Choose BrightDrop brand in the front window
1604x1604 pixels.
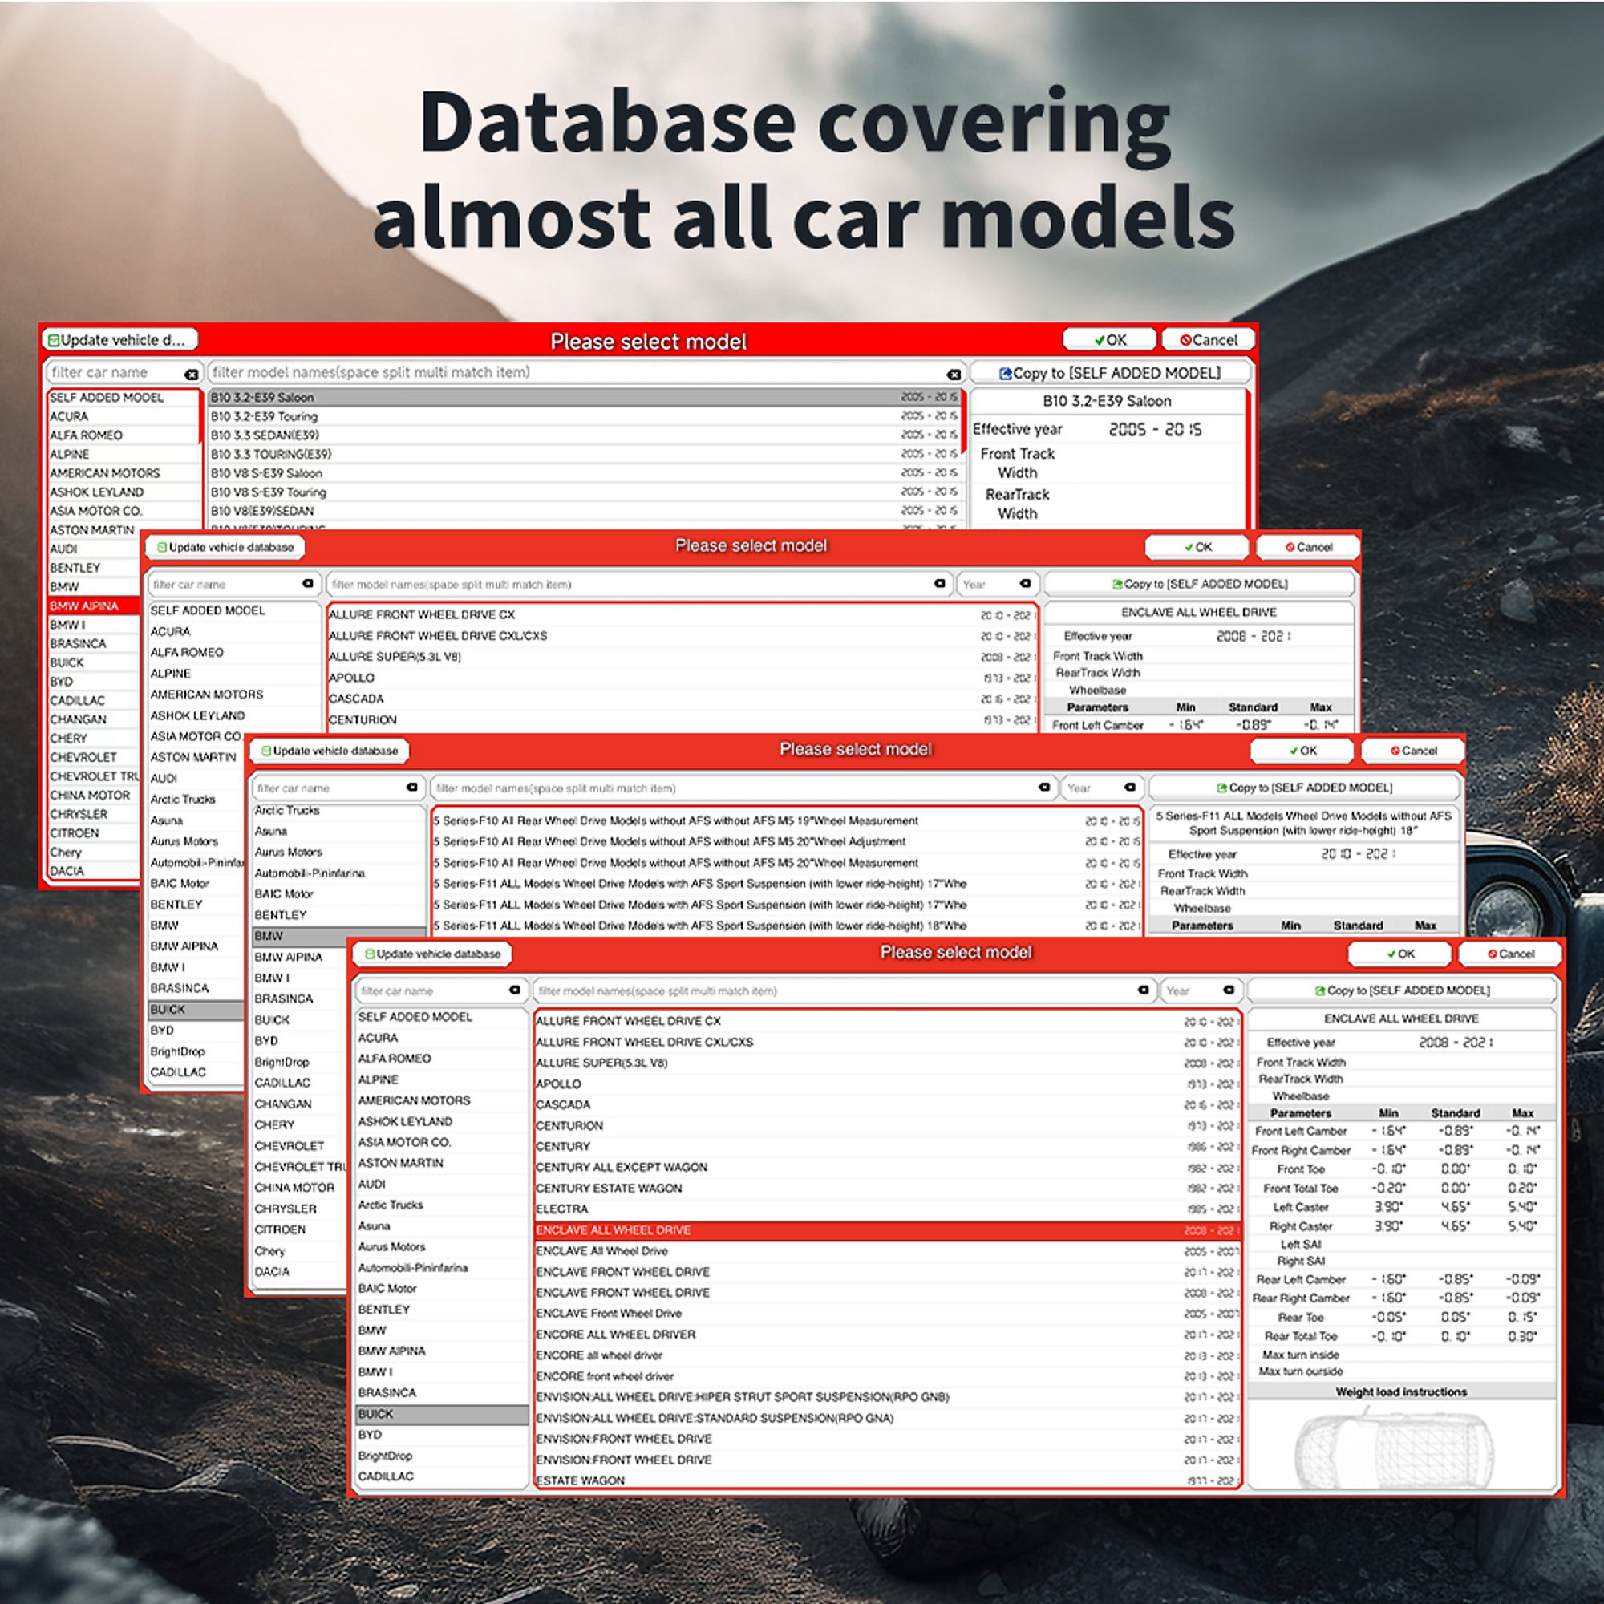click(442, 1456)
